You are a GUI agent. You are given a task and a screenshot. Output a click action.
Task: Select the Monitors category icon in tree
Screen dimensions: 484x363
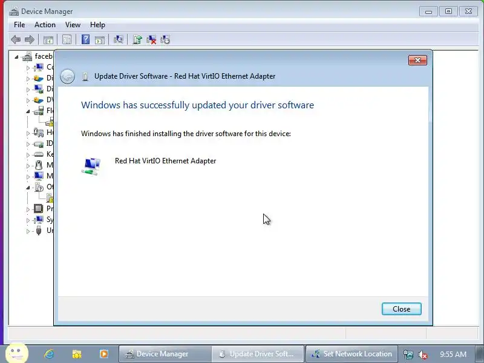click(38, 176)
